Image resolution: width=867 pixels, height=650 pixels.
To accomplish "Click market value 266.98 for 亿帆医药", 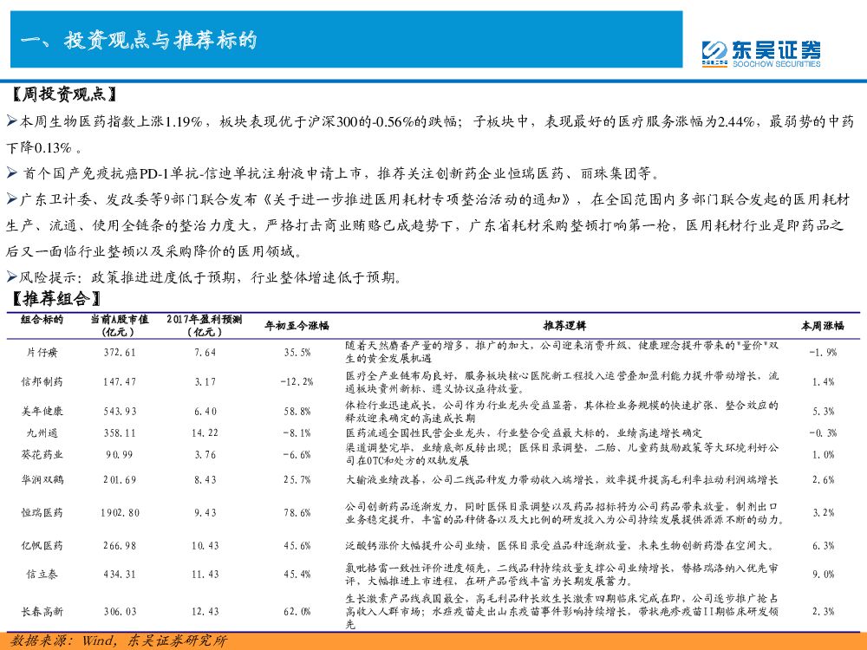I will (120, 545).
